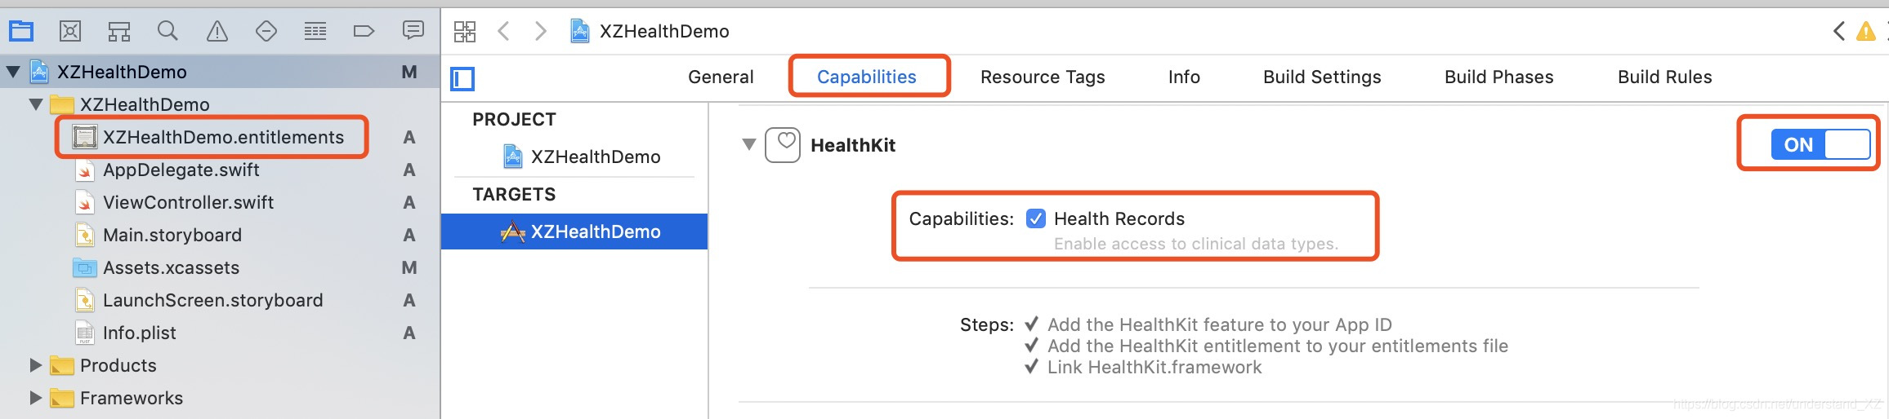The width and height of the screenshot is (1889, 419).
Task: Switch to the Build Settings tab
Action: [x=1322, y=77]
